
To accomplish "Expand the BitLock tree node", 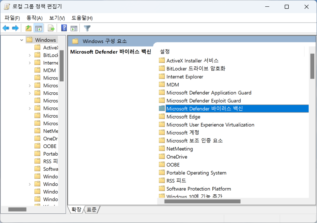I will pos(30,55).
